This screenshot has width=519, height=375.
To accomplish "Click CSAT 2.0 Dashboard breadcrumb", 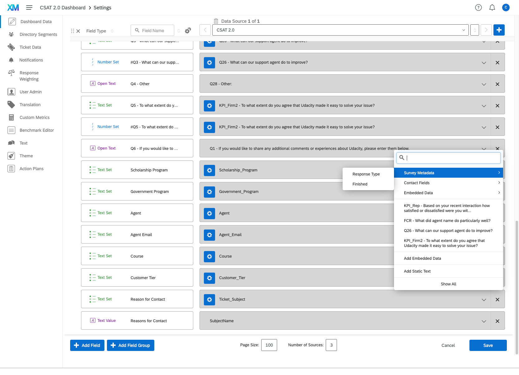I will click(x=63, y=7).
